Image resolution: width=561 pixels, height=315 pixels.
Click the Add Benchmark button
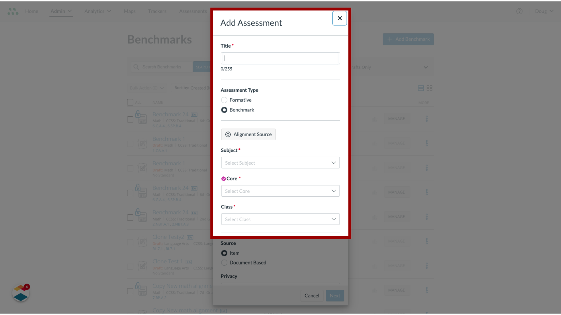pos(408,39)
